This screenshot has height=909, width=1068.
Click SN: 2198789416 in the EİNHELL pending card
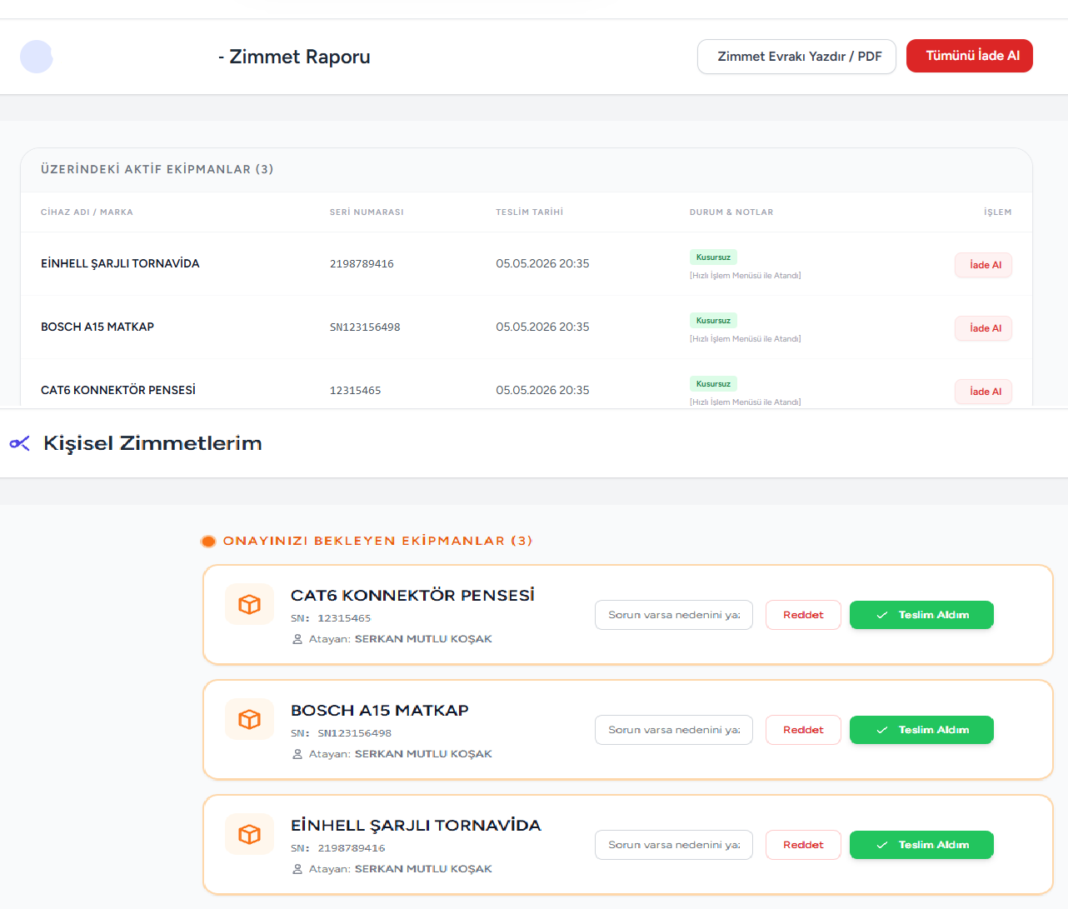[338, 848]
